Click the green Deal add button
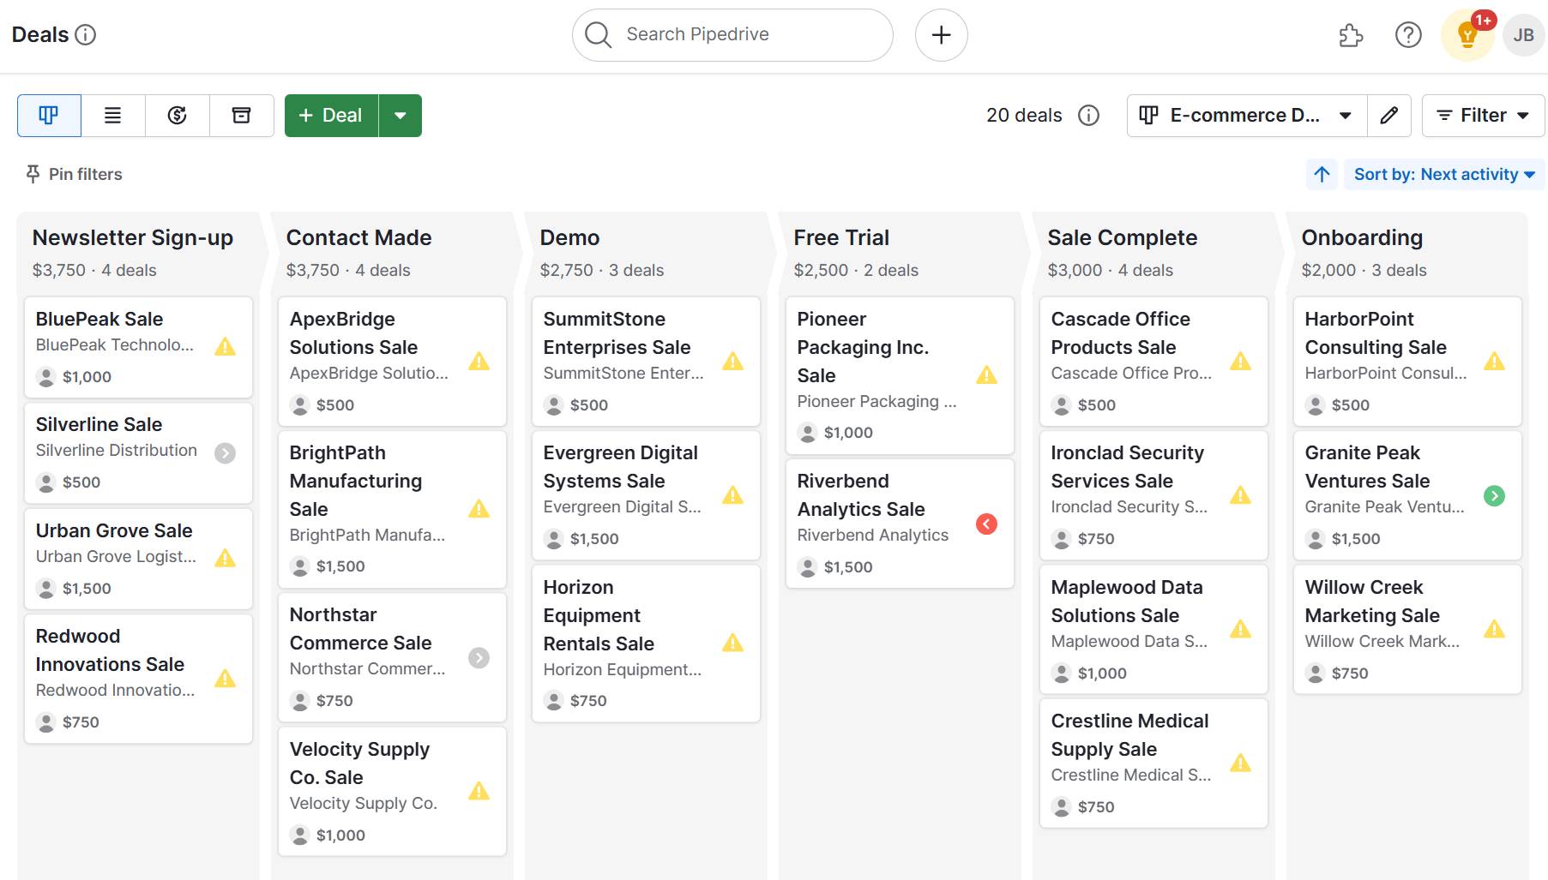Image resolution: width=1548 pixels, height=880 pixels. pos(331,116)
